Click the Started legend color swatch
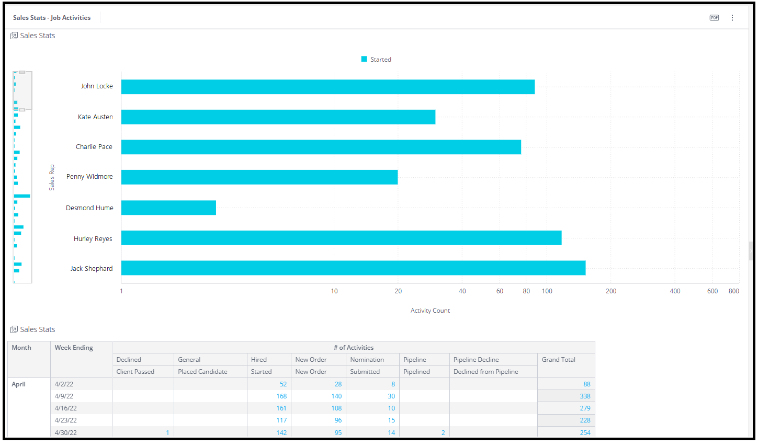This screenshot has height=446, width=758. pyautogui.click(x=364, y=59)
